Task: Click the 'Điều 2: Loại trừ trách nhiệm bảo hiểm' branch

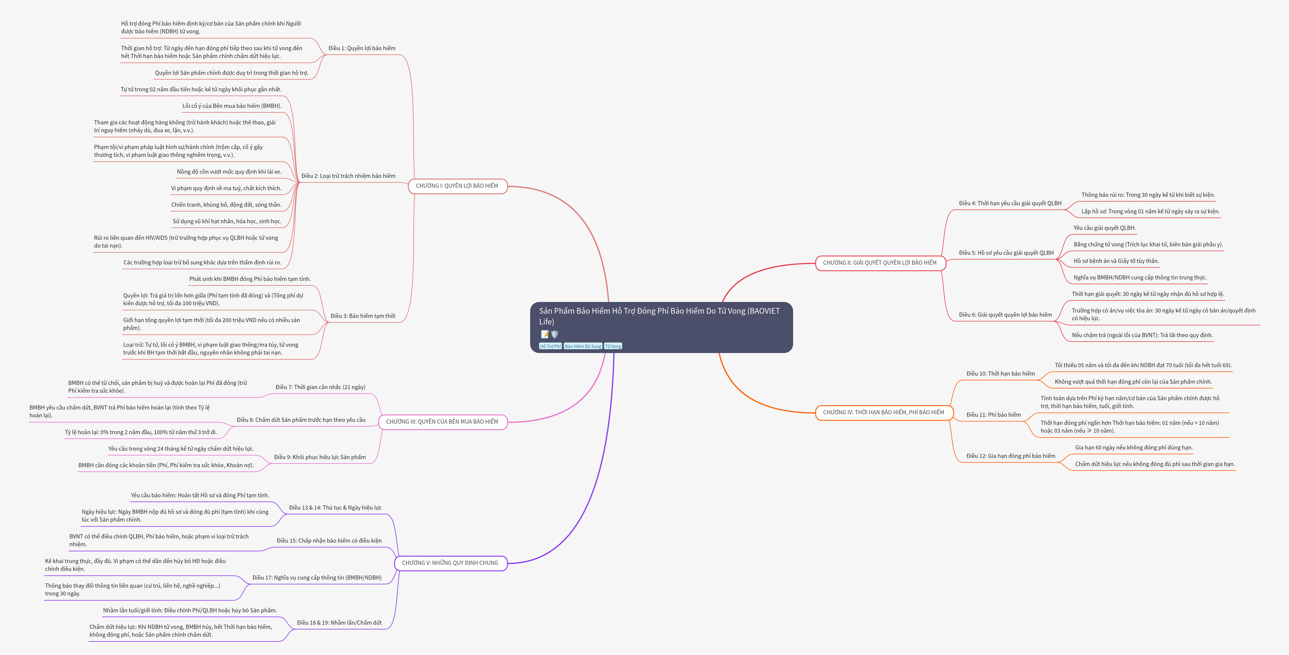Action: point(348,176)
